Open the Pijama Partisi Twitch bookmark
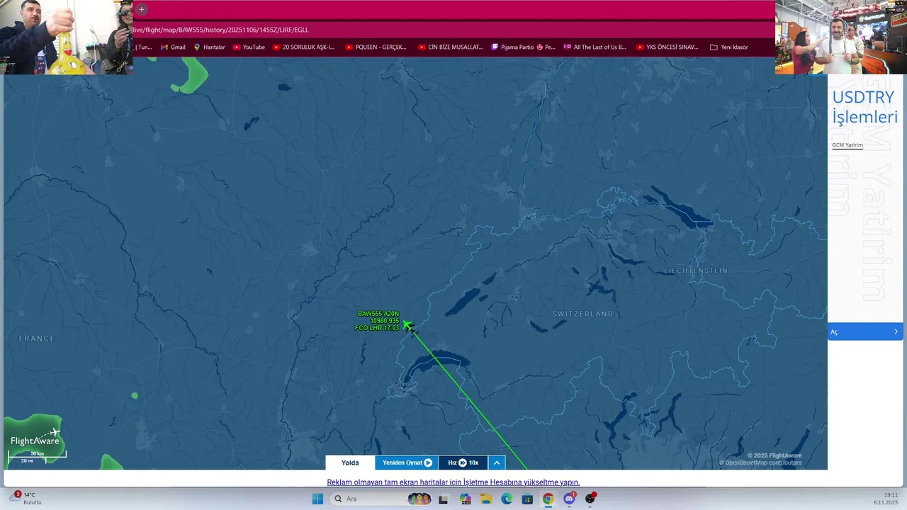This screenshot has height=510, width=907. click(523, 47)
